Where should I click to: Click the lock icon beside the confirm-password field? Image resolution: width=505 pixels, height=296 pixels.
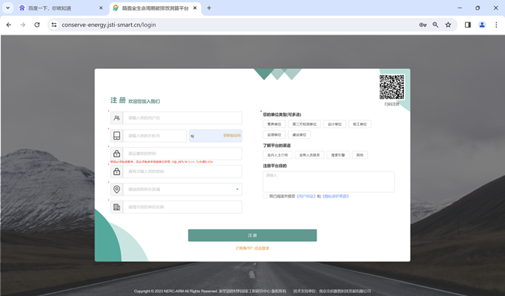[x=116, y=172]
